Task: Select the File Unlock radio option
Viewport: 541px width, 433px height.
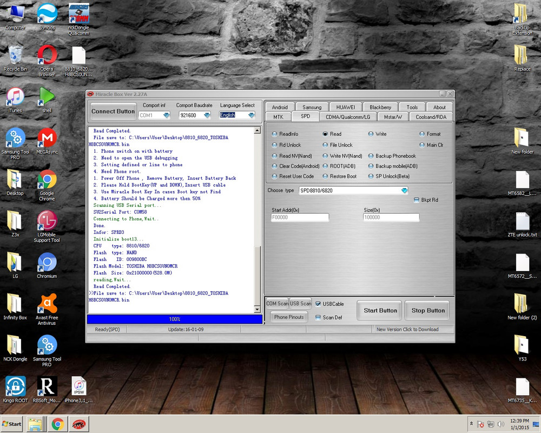Action: (325, 145)
